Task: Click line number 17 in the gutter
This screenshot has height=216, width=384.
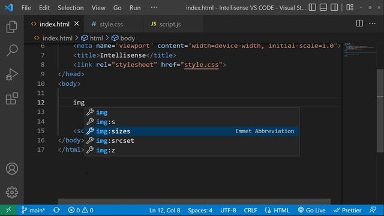Action: (x=41, y=149)
